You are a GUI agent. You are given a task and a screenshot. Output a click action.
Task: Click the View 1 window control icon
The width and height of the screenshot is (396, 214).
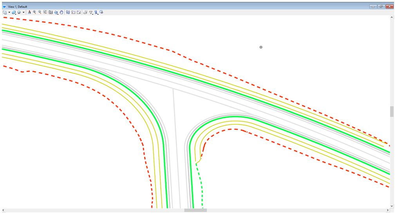point(4,7)
